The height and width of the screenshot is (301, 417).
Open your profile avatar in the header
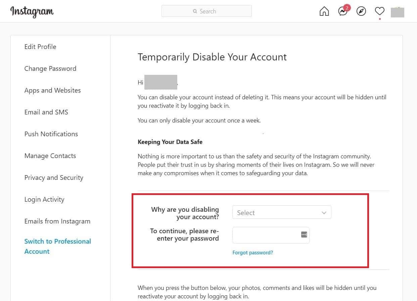[398, 12]
